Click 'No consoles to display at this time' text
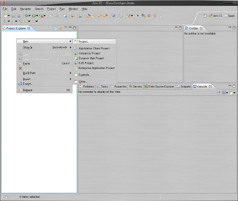This screenshot has height=201, width=238. 99,92
